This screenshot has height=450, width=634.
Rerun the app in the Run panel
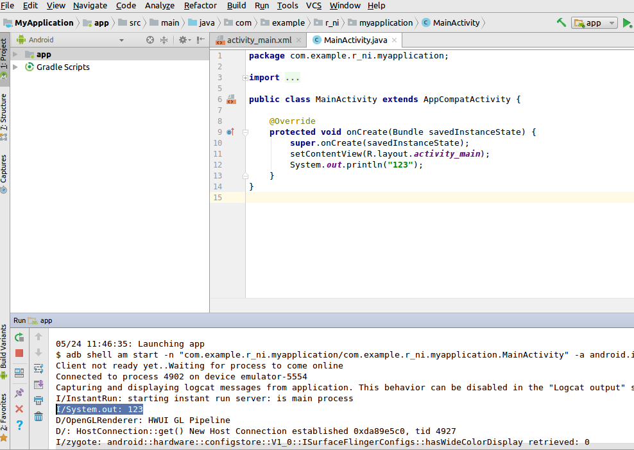point(19,336)
